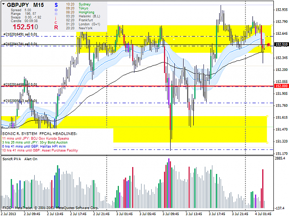Open the GBP Halifax HPI m/m headline
The height and width of the screenshot is (217, 289).
34,146
